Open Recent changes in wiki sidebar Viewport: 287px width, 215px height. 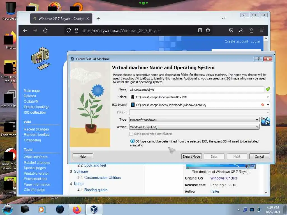[x=36, y=129]
